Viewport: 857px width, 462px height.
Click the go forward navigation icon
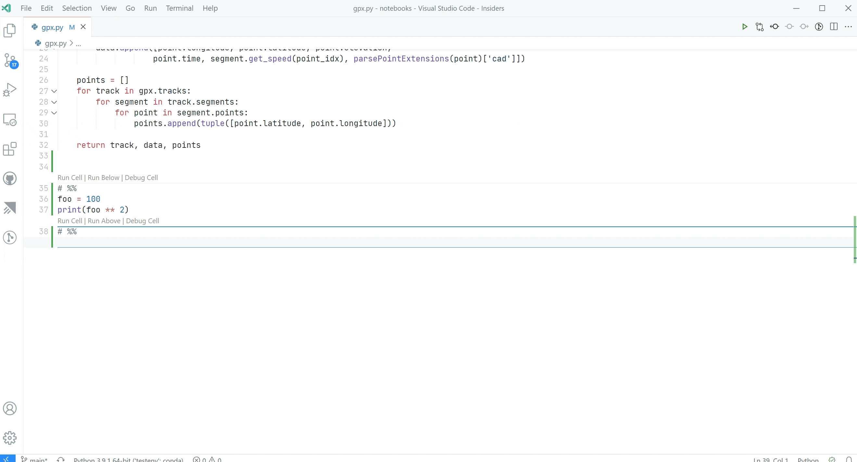[805, 27]
